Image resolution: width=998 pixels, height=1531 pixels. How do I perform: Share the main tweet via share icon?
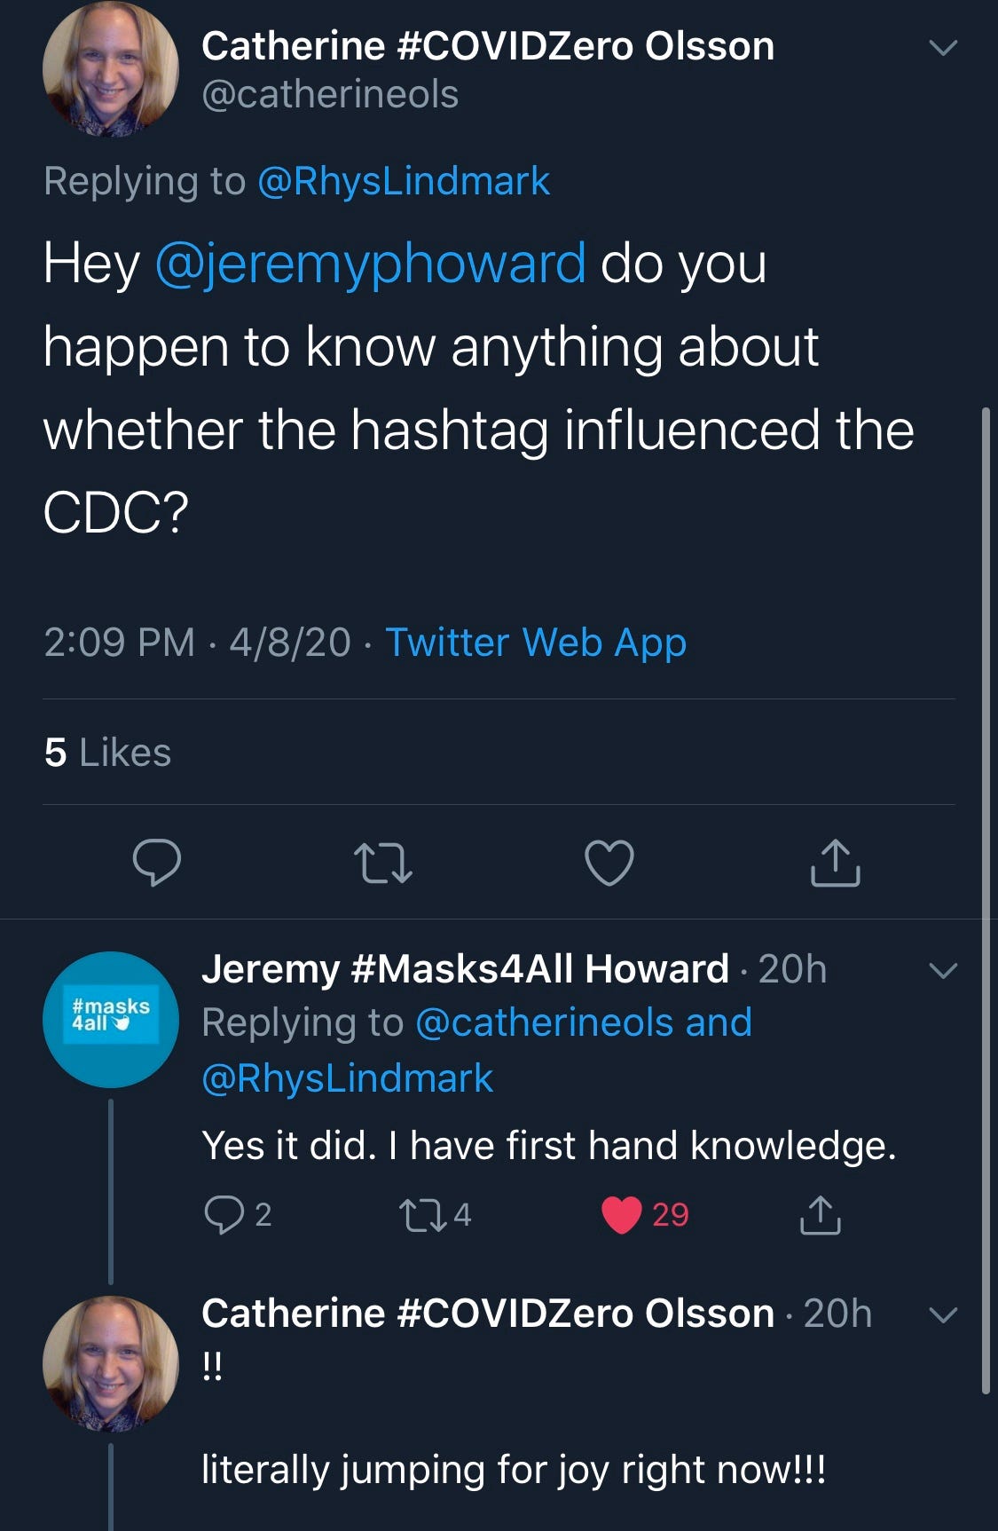[835, 862]
